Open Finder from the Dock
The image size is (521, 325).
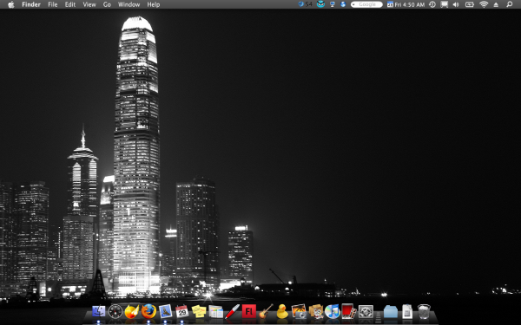99,311
